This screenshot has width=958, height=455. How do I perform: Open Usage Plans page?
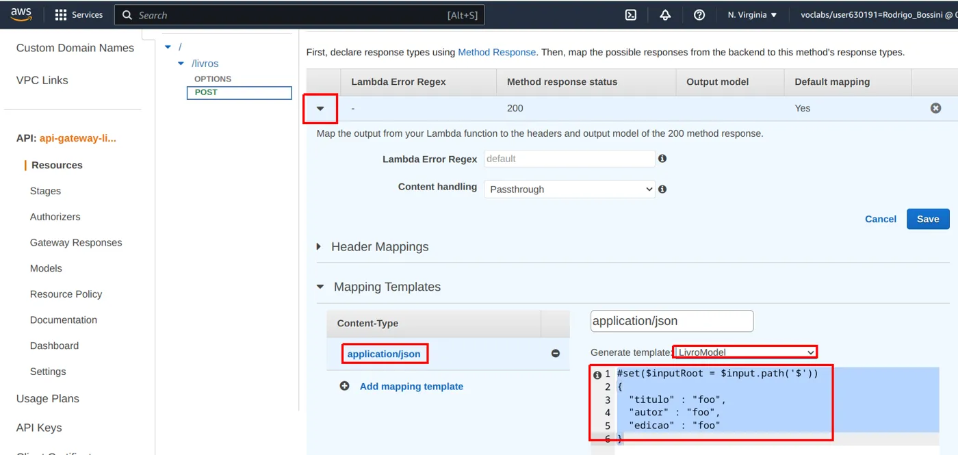pyautogui.click(x=48, y=399)
